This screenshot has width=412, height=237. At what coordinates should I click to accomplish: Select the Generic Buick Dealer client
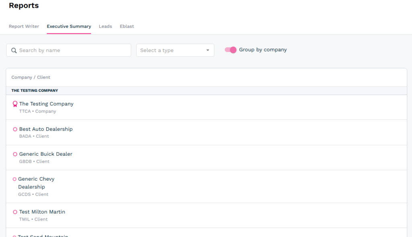click(46, 154)
